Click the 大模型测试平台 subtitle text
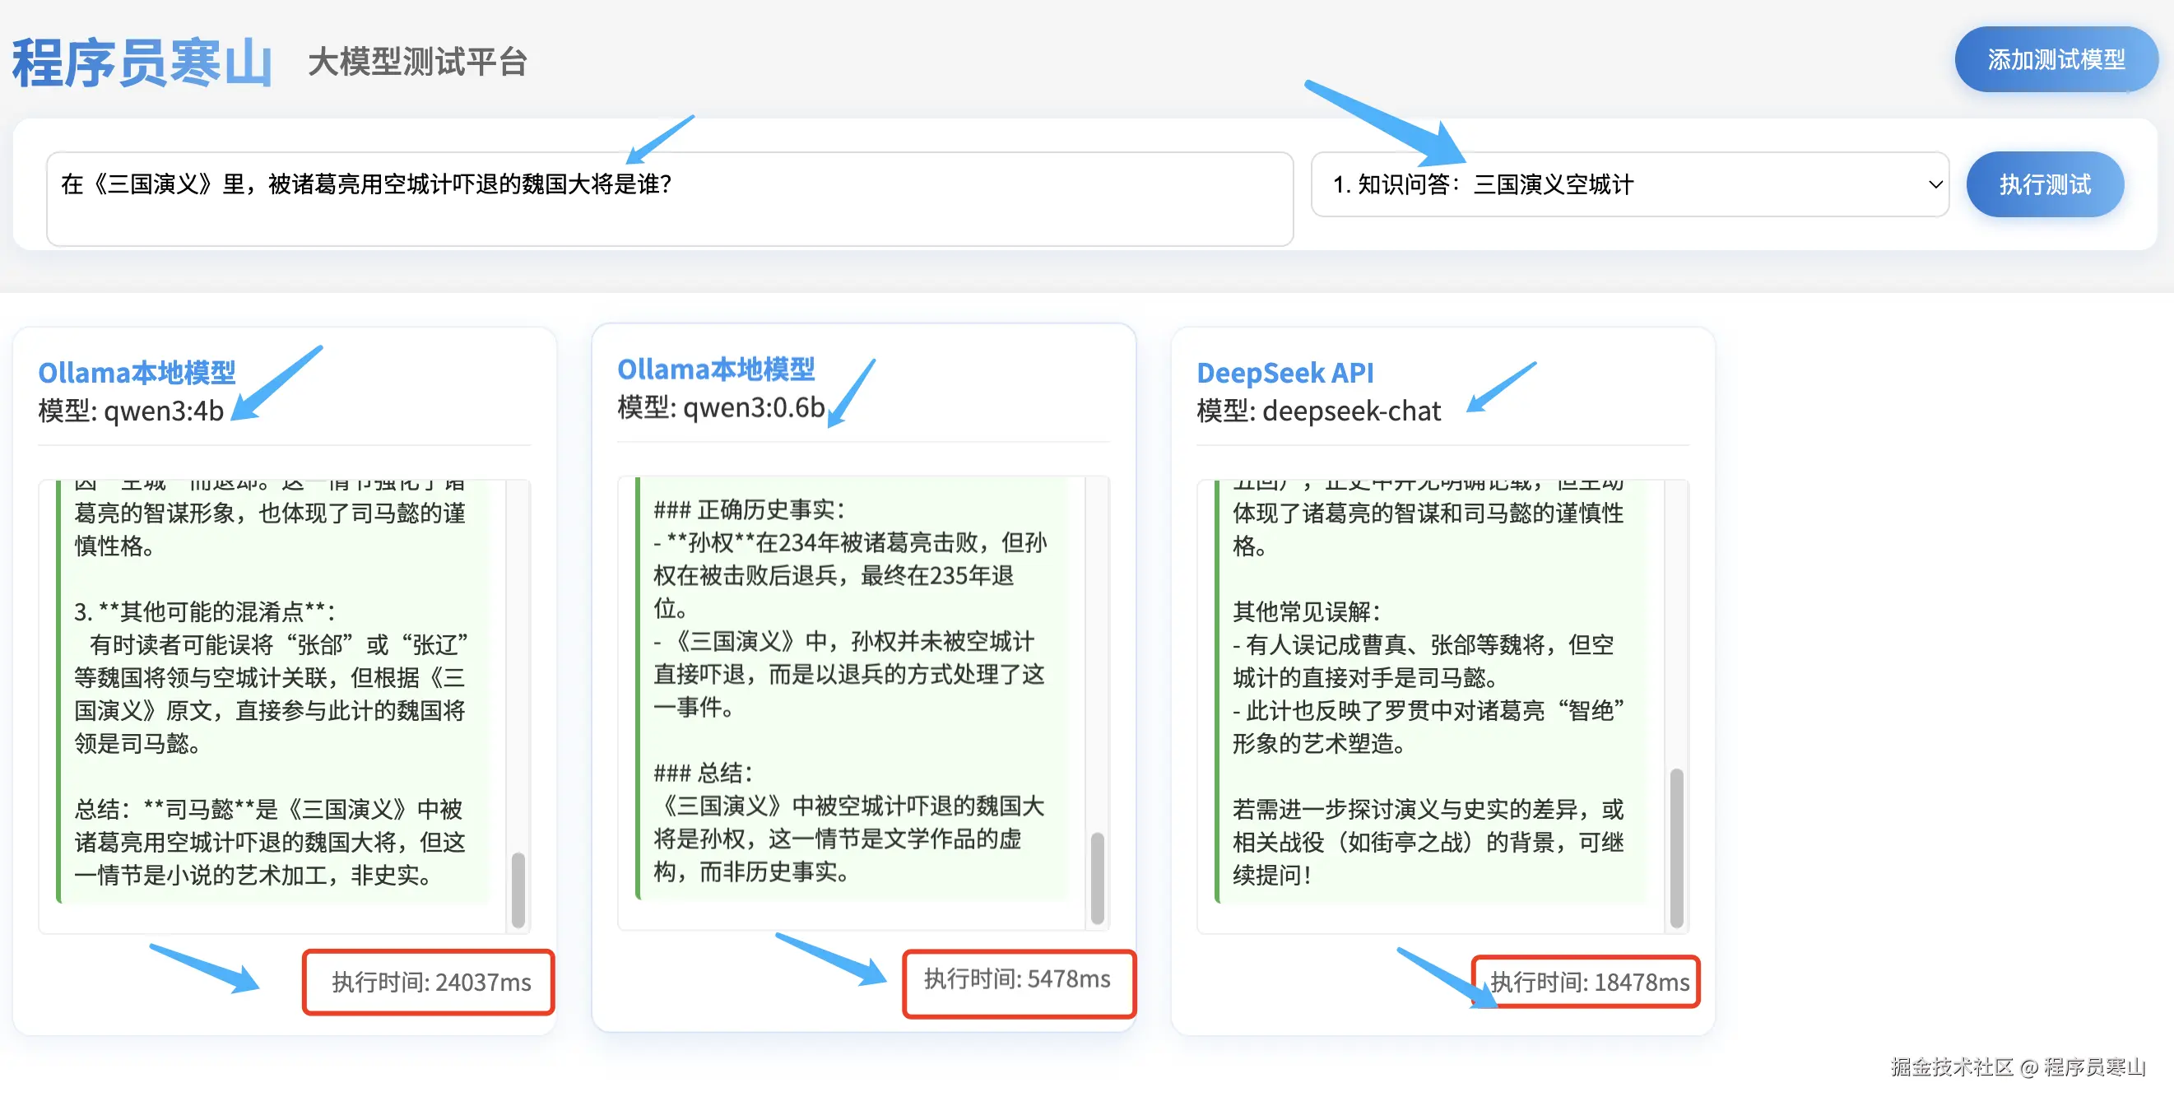Screen dimensions: 2174x1106 click(418, 63)
